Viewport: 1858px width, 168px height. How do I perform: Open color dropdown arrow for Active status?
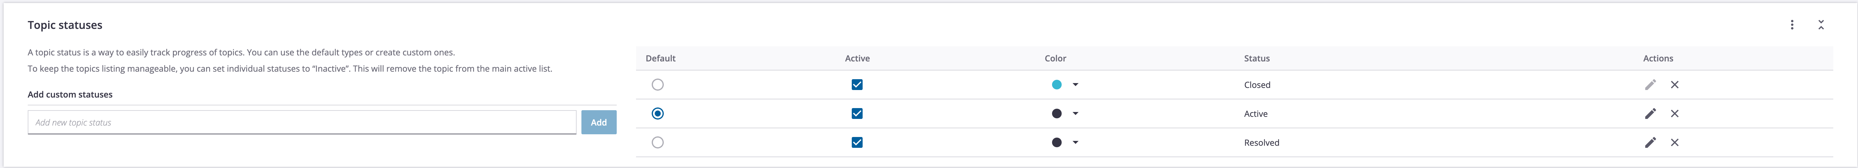pos(1075,113)
